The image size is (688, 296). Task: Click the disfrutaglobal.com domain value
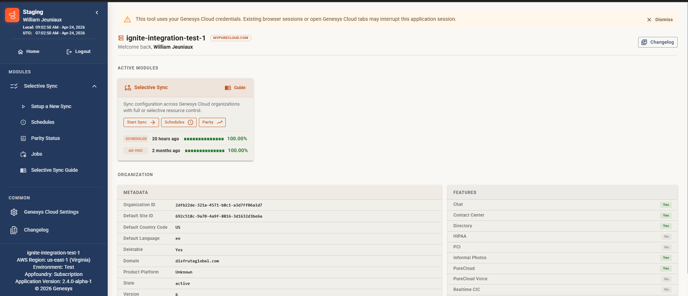(197, 261)
